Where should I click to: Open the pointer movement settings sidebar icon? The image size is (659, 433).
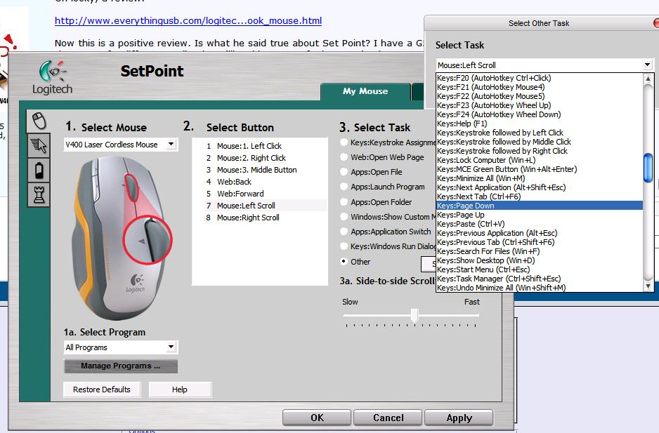coord(39,146)
